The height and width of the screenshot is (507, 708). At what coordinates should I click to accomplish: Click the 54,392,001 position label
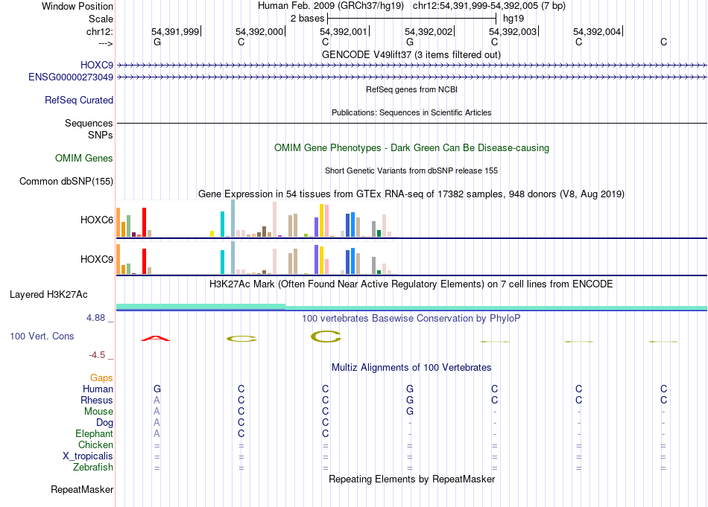point(344,31)
